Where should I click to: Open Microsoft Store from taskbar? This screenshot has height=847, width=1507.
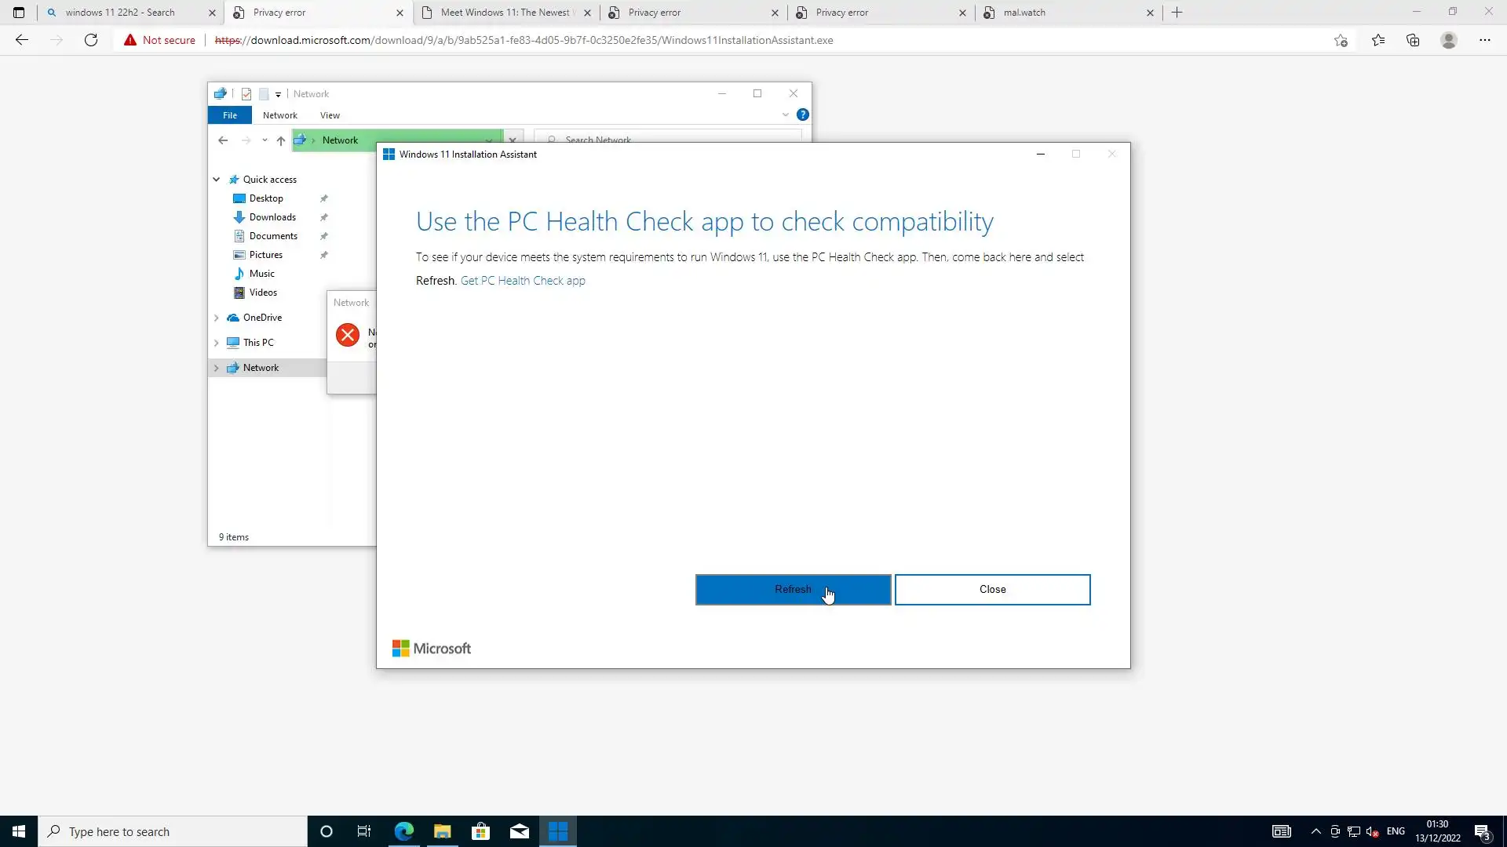pyautogui.click(x=480, y=831)
